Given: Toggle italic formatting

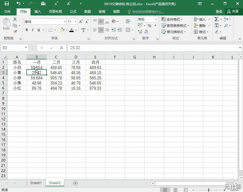Looking at the screenshot, I should [x=33, y=30].
